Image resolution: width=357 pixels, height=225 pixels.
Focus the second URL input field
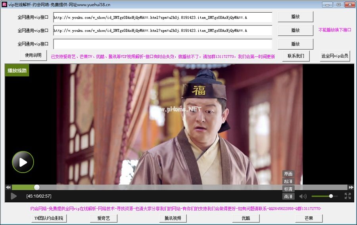coord(163,31)
